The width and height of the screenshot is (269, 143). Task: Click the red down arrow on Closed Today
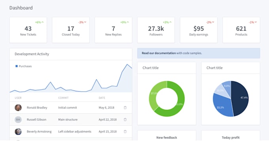tap(85, 22)
